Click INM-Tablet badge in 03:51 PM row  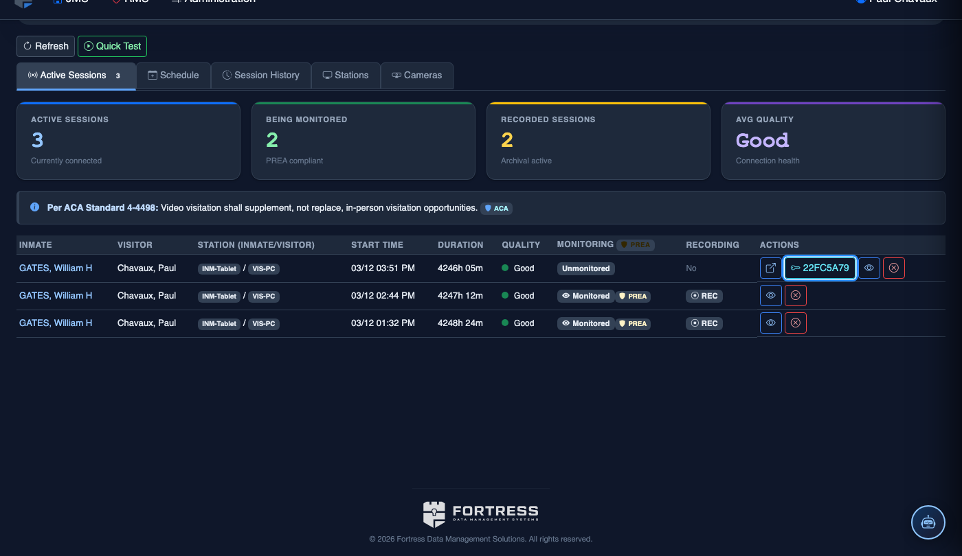(x=219, y=268)
